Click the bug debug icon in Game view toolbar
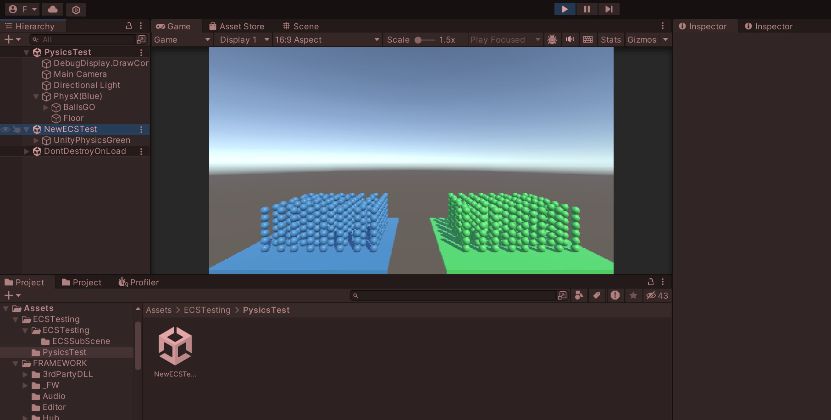 point(553,39)
